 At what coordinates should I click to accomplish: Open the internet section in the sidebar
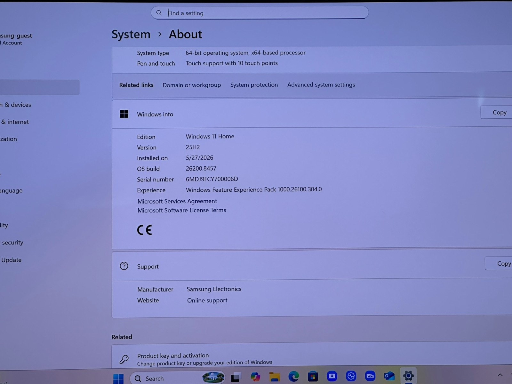pyautogui.click(x=15, y=122)
